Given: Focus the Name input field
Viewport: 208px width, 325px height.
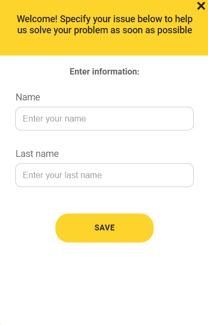Looking at the screenshot, I should 105,118.
